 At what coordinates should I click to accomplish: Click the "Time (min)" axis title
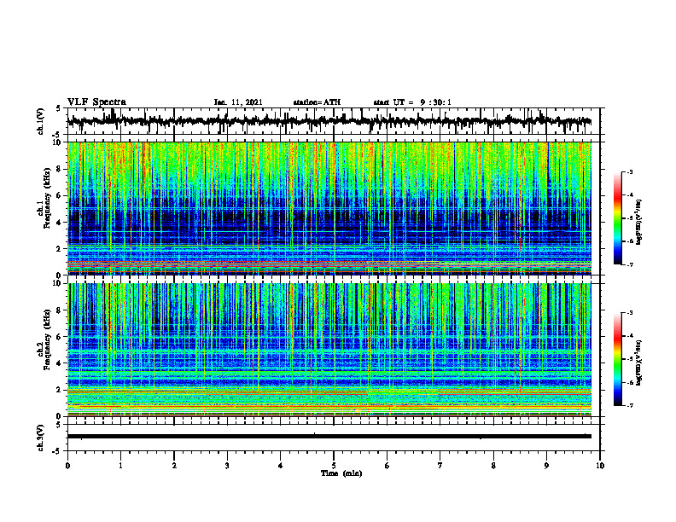341,473
